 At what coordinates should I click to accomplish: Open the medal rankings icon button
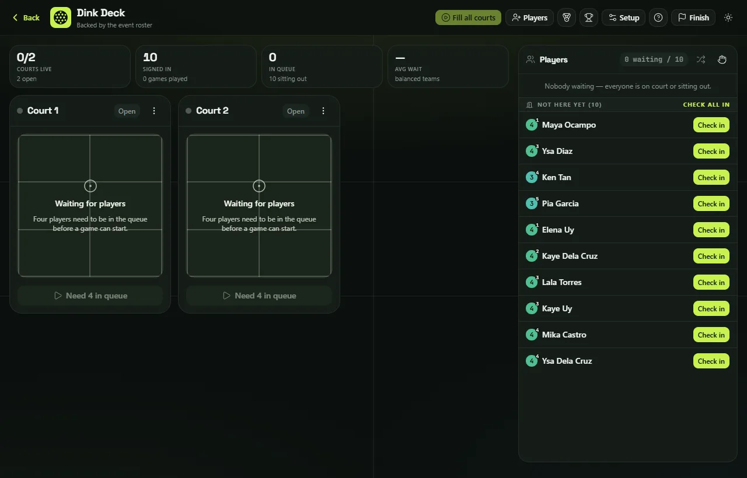pos(566,17)
